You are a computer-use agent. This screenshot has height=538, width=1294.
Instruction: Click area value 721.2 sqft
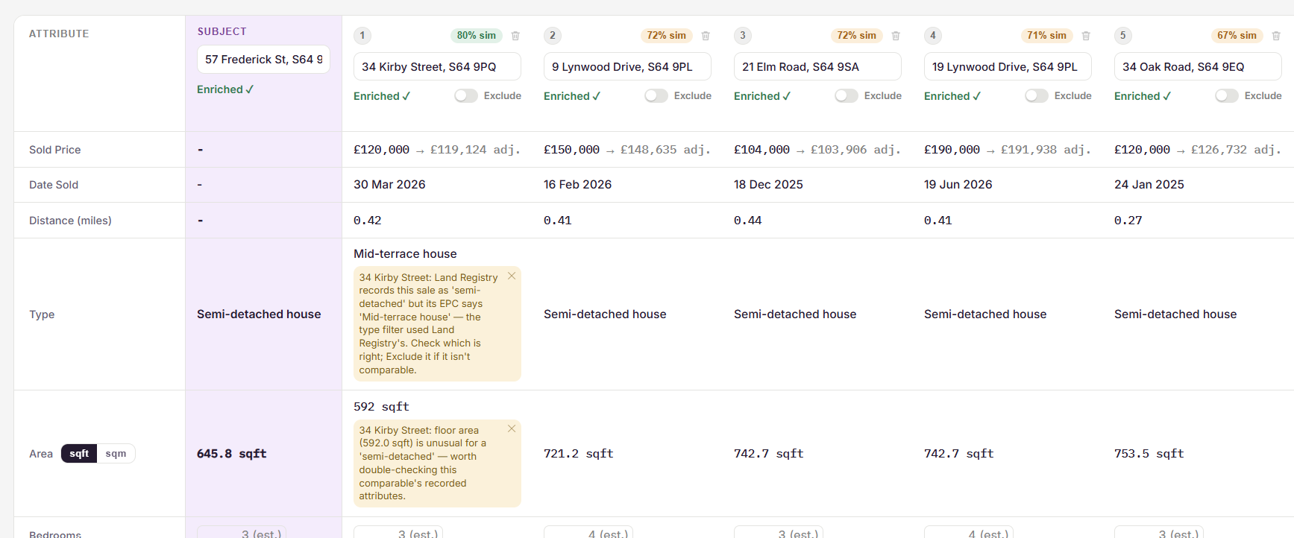[x=579, y=454]
